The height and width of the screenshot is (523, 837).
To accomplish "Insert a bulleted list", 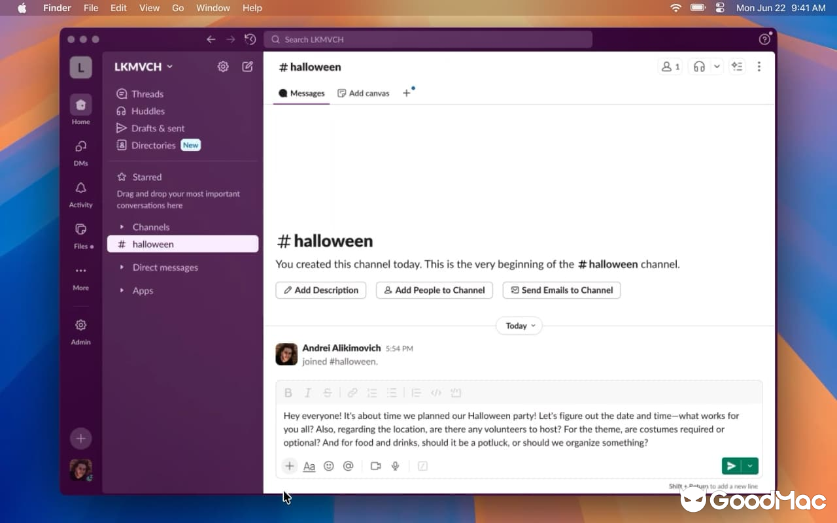I will point(392,393).
